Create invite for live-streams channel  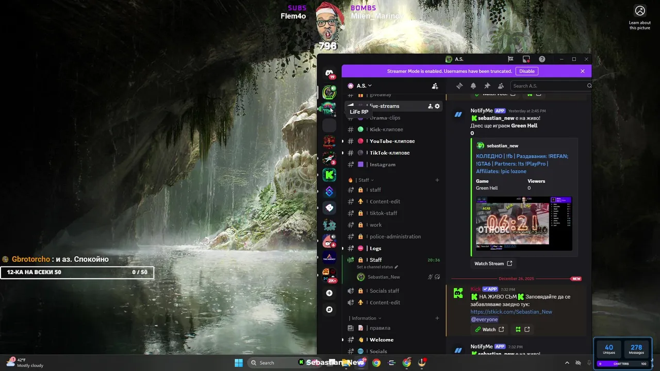pyautogui.click(x=430, y=106)
